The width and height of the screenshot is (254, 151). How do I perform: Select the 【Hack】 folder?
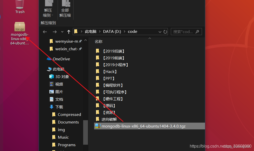[106, 71]
